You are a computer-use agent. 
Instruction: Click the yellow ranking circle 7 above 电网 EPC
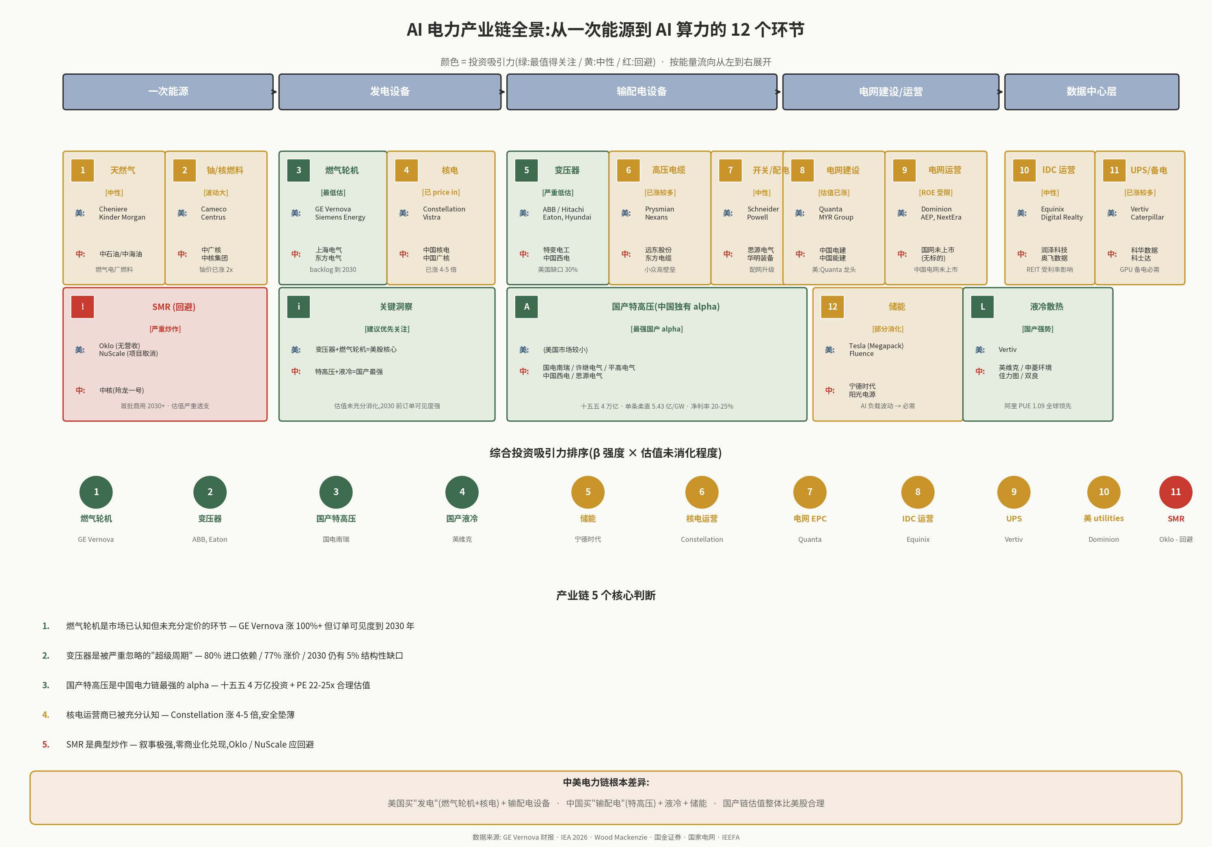pyautogui.click(x=810, y=492)
